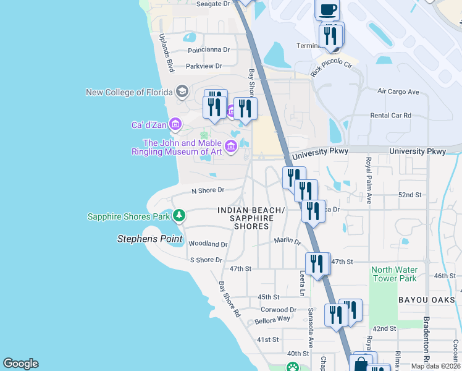Screen dimensions: 462x371
Task: Click the Corwood Dr label
Action: pyautogui.click(x=279, y=310)
